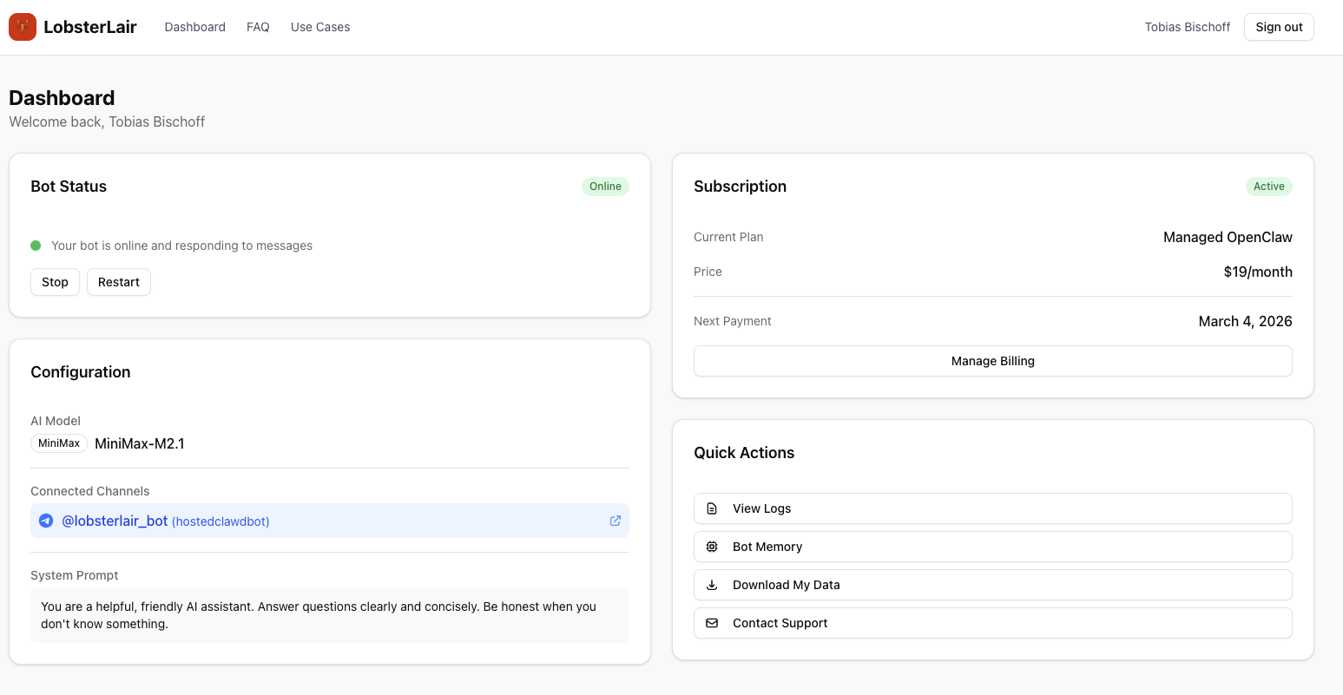Screen dimensions: 1343x695
Task: Click the MiniMax provider tag
Action: [x=59, y=443]
